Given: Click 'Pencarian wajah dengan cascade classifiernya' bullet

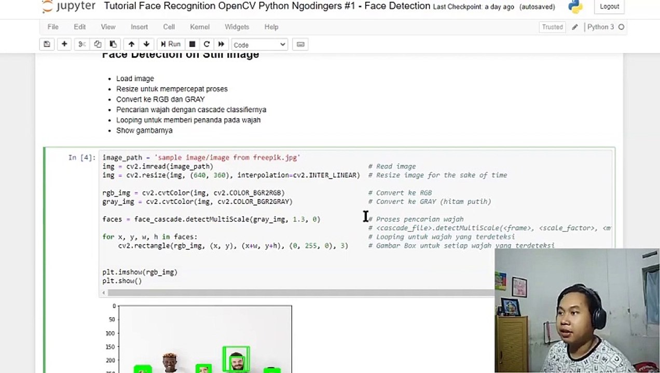Looking at the screenshot, I should tap(191, 110).
